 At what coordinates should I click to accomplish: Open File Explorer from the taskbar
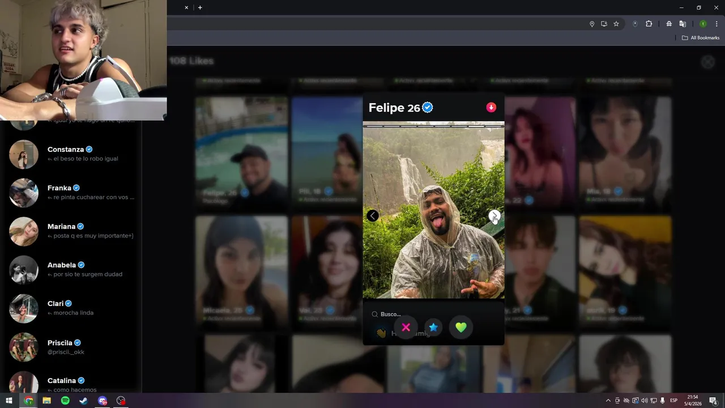[x=46, y=401]
